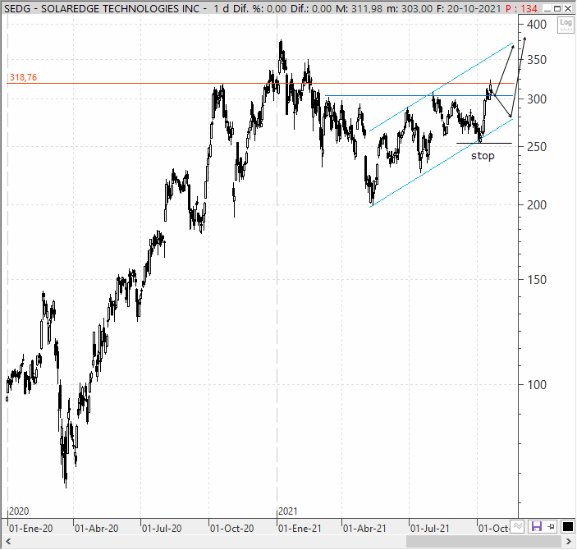
Task: Toggle the Log scale button
Action: tap(566, 25)
